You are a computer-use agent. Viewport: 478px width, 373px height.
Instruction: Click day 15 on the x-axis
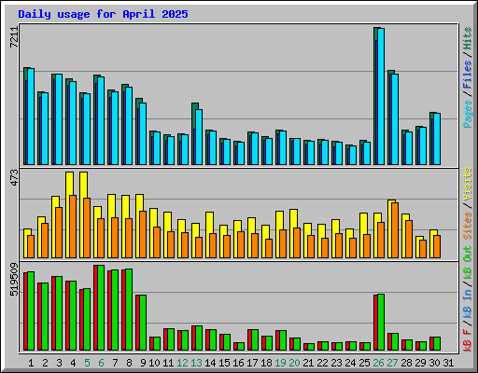point(224,363)
